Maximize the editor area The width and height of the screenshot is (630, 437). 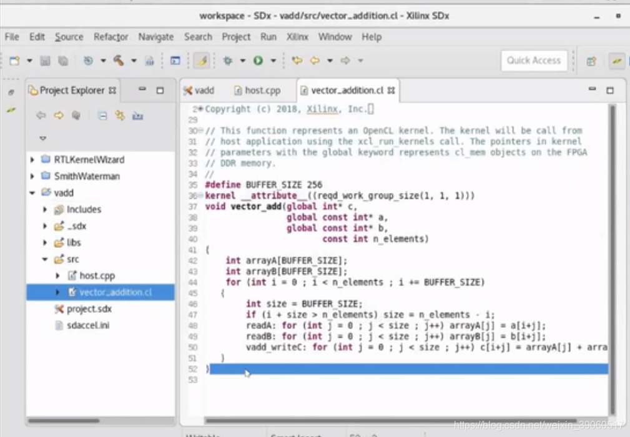pos(610,91)
